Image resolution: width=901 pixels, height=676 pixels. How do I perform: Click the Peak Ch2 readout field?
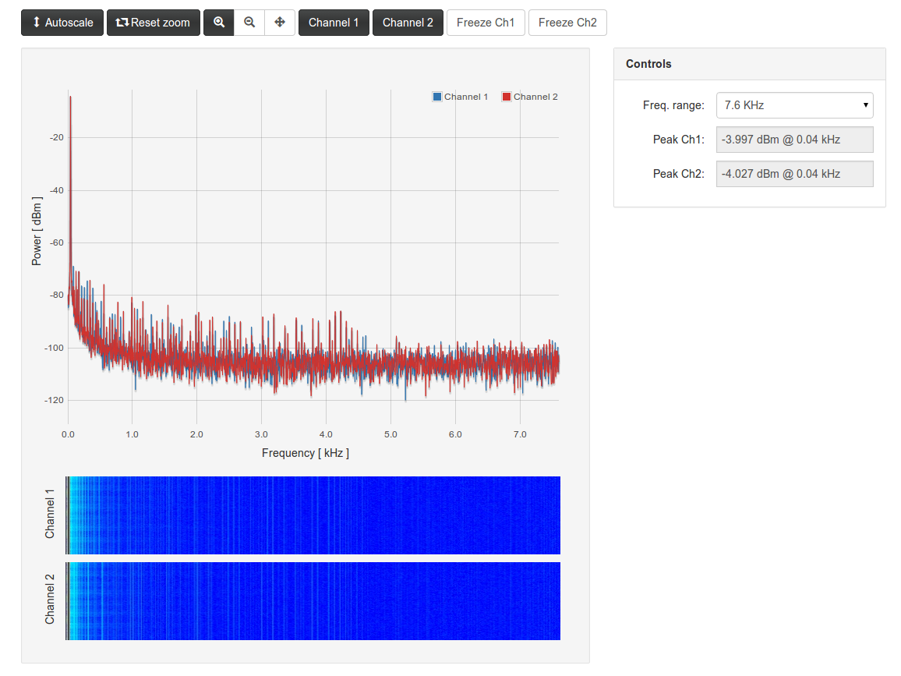click(x=794, y=174)
